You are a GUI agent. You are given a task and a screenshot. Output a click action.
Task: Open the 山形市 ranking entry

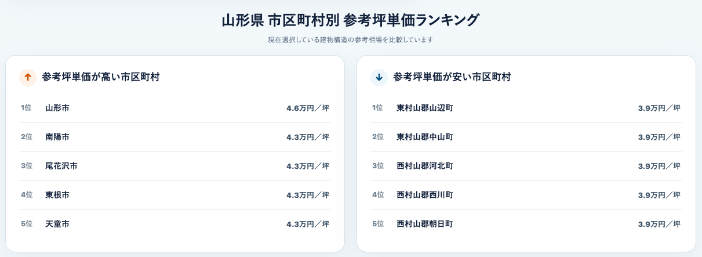click(175, 108)
